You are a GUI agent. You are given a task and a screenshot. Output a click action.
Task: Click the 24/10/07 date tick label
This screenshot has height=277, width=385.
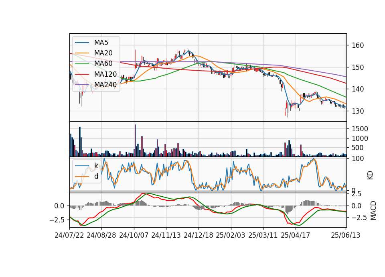[134, 235]
